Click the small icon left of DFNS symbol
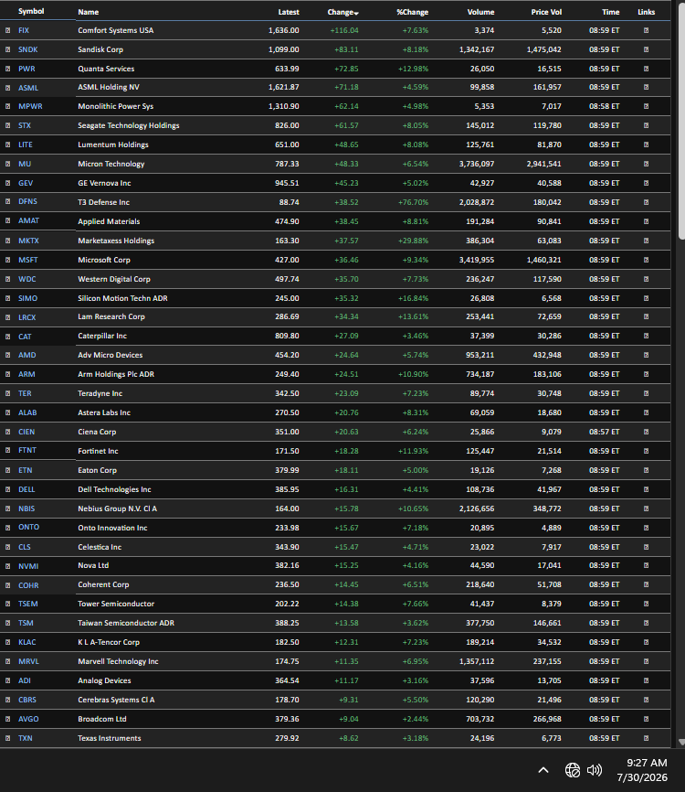 click(7, 201)
